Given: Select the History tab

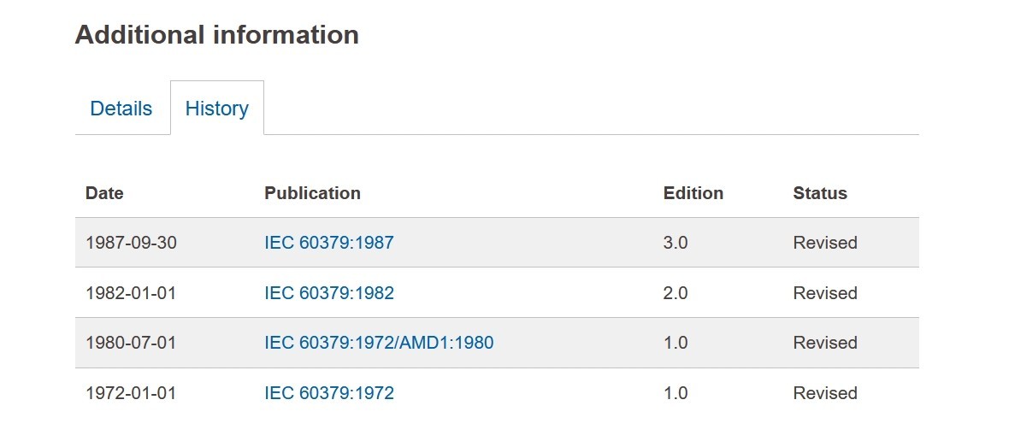Looking at the screenshot, I should tap(217, 108).
